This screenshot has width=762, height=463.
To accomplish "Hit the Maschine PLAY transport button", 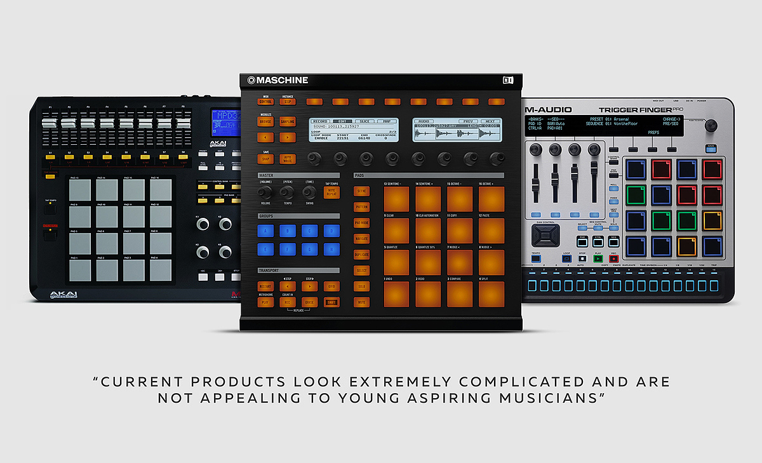I will coord(265,302).
